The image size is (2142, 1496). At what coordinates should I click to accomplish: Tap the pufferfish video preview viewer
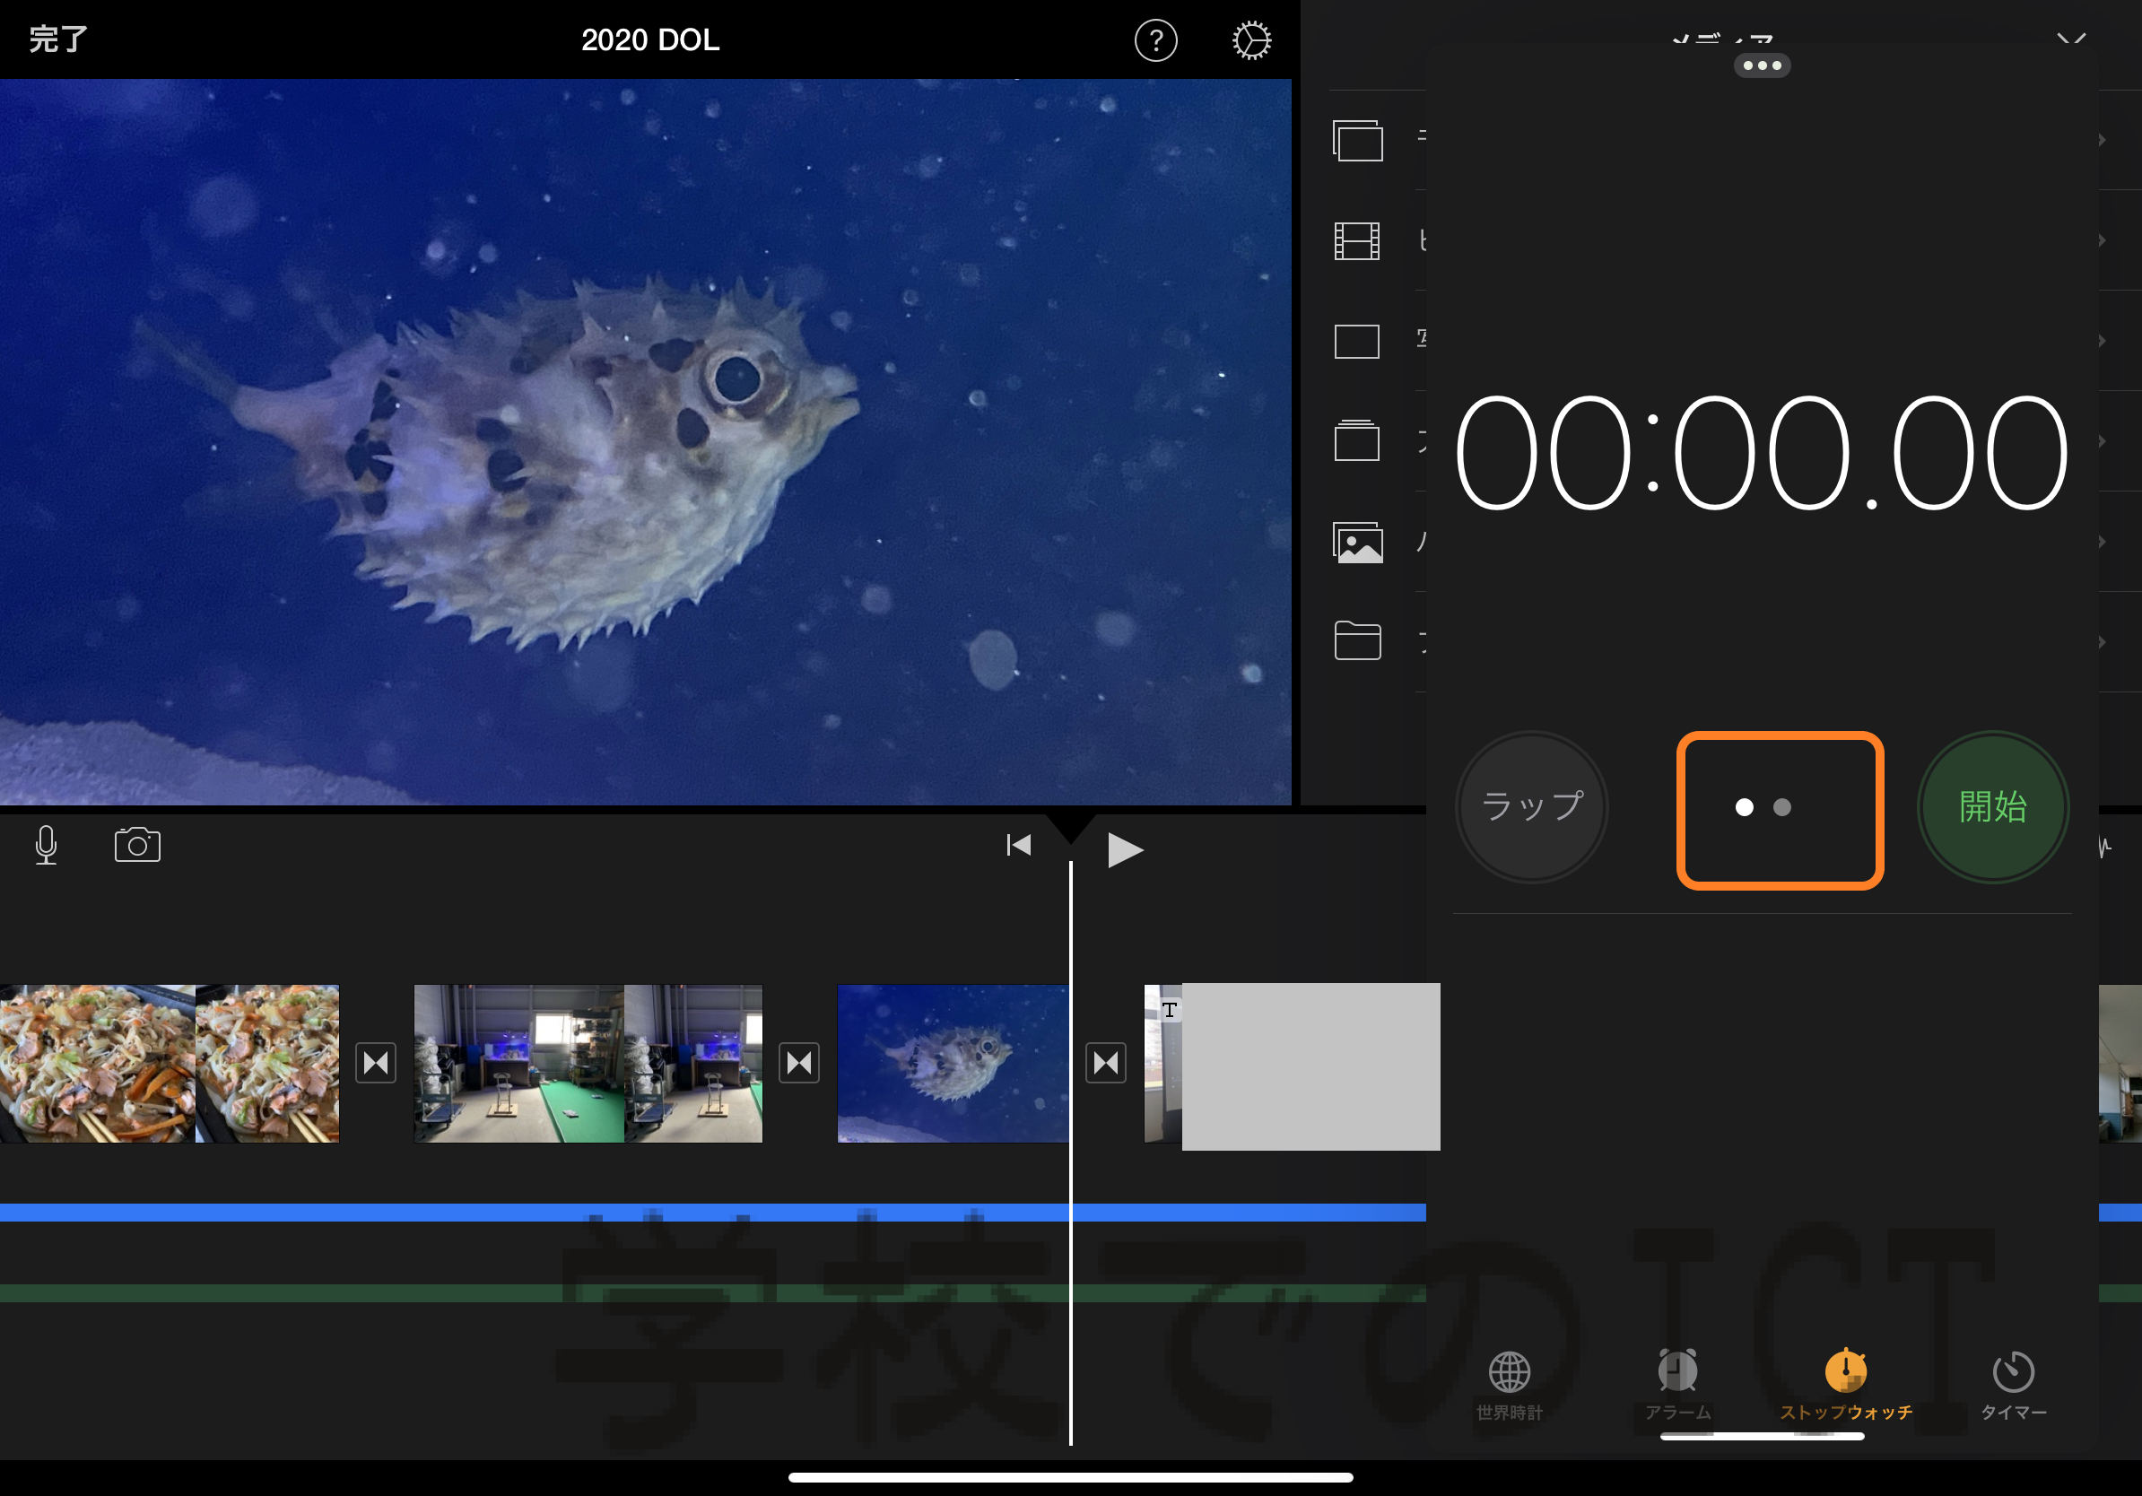point(646,442)
